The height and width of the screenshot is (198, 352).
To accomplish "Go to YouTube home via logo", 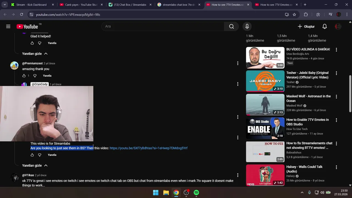I will (27, 26).
